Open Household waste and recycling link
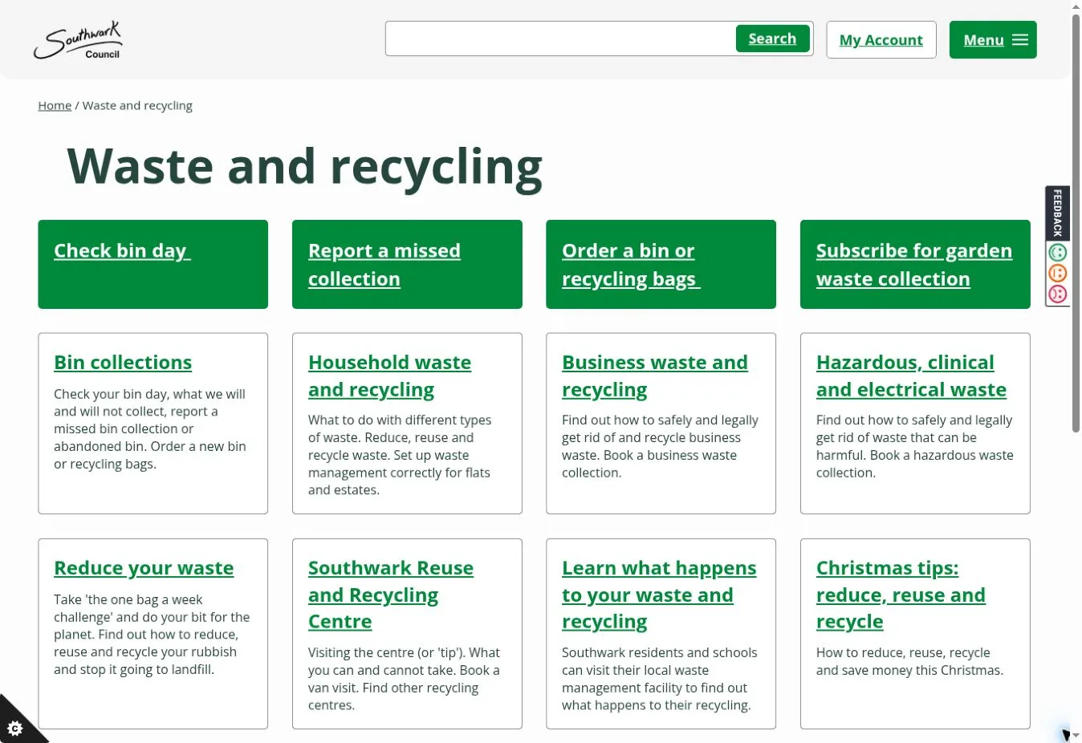The width and height of the screenshot is (1082, 743). tap(389, 376)
